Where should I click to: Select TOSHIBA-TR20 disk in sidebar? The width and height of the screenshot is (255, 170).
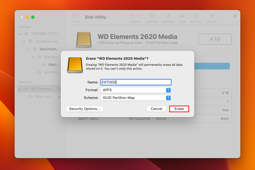[45, 33]
